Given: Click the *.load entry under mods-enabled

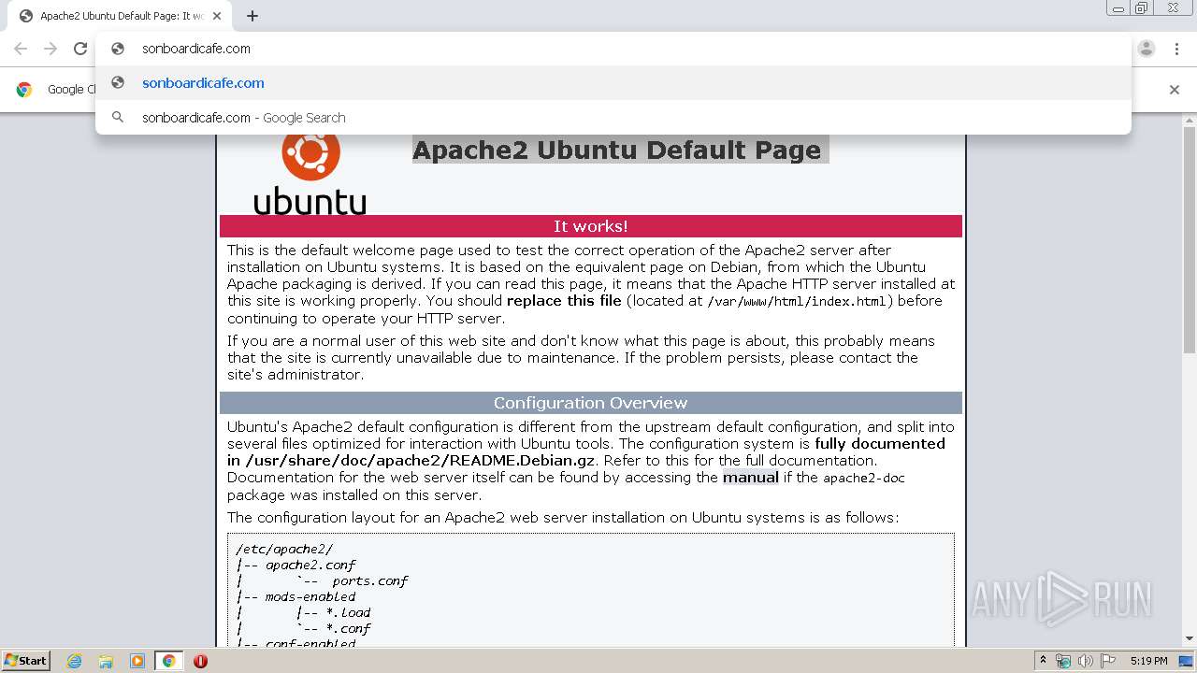Looking at the screenshot, I should pyautogui.click(x=348, y=612).
